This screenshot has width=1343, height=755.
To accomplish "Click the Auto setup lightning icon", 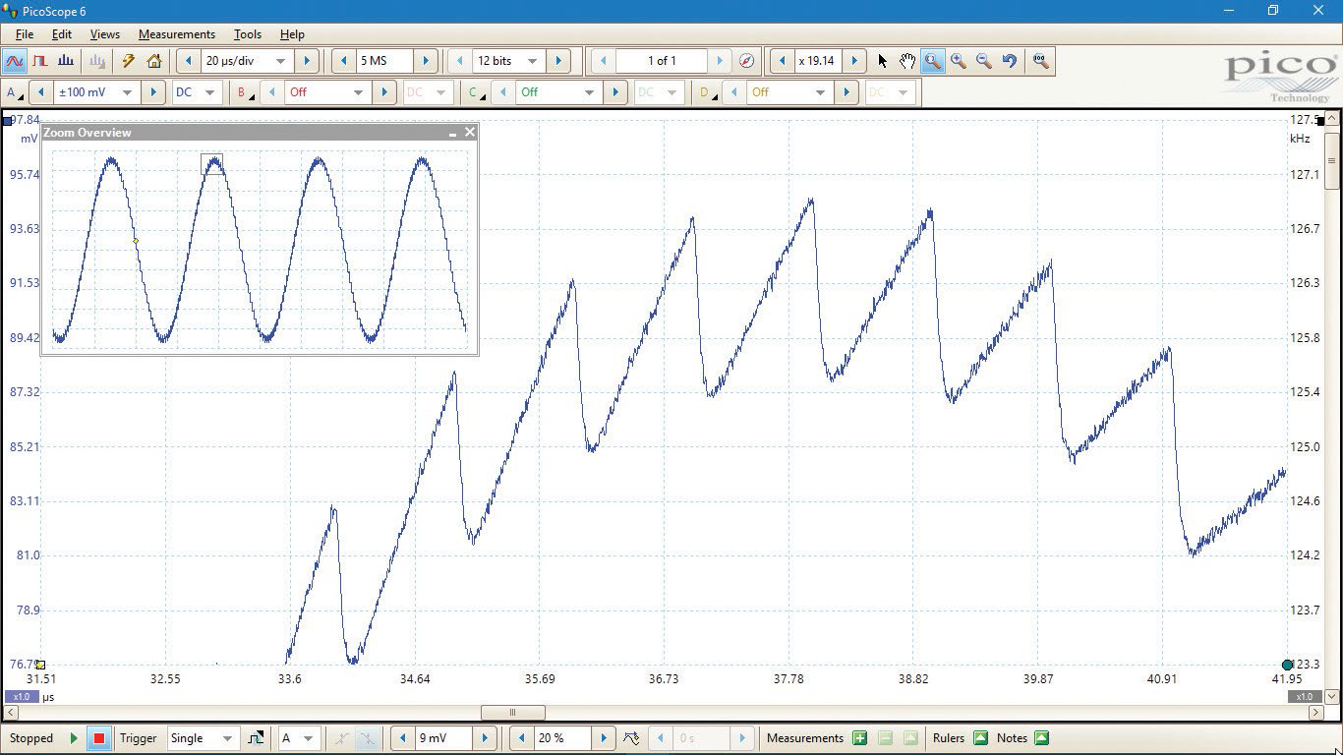I will tap(128, 61).
